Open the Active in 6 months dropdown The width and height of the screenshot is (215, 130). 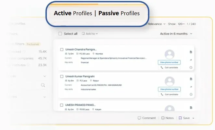pos(176,34)
